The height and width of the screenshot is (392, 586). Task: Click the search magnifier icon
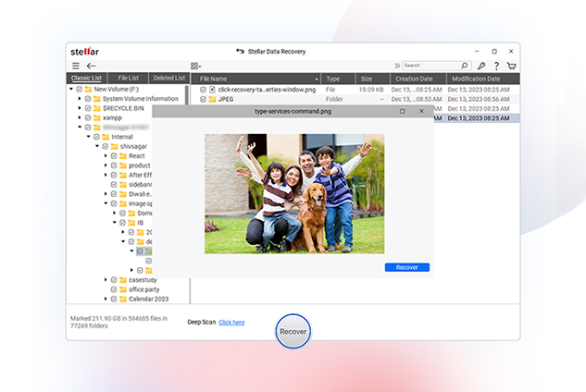(x=464, y=67)
